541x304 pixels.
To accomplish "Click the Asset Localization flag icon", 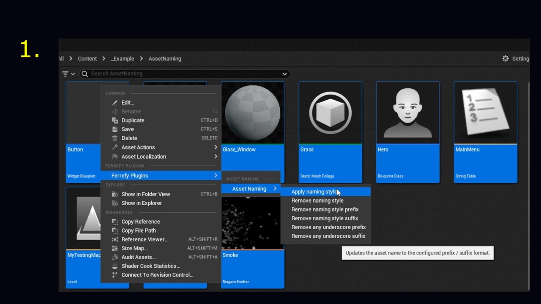I will 115,157.
